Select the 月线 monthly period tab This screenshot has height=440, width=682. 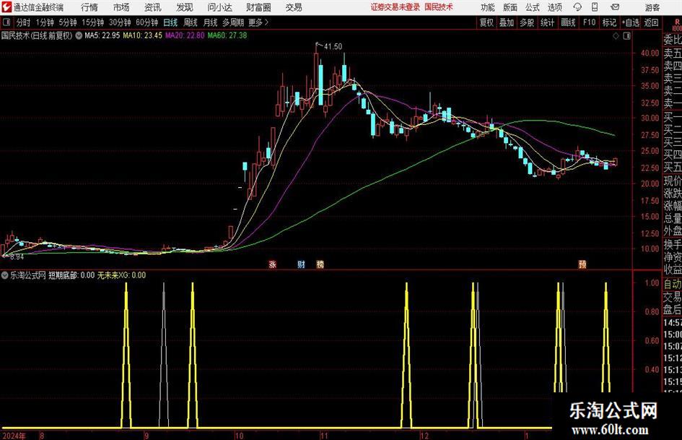tap(211, 22)
